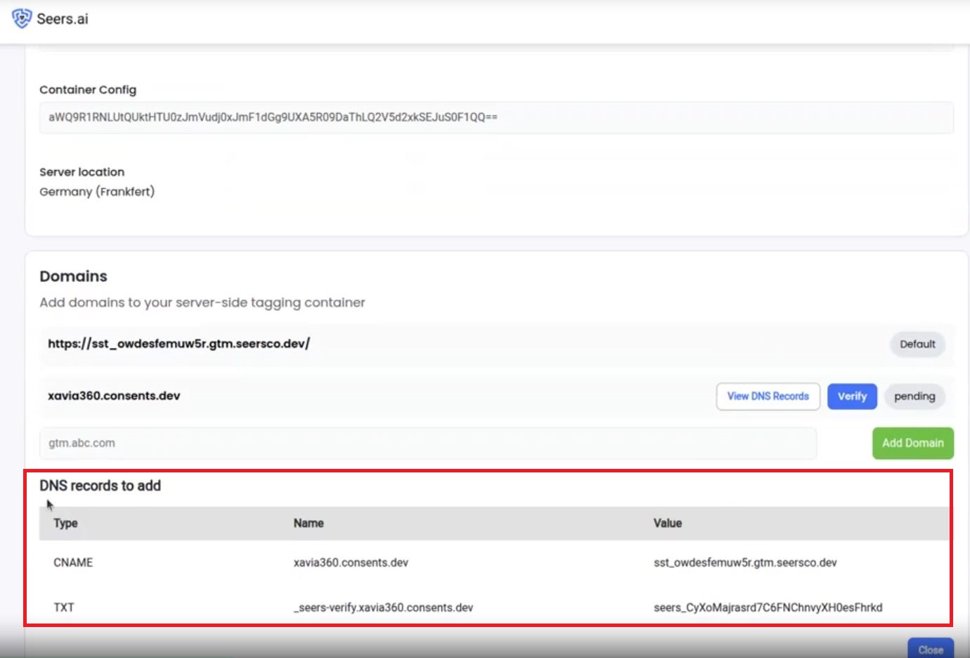This screenshot has width=970, height=658.
Task: Click the Seers.ai shield logo icon
Action: pos(22,18)
